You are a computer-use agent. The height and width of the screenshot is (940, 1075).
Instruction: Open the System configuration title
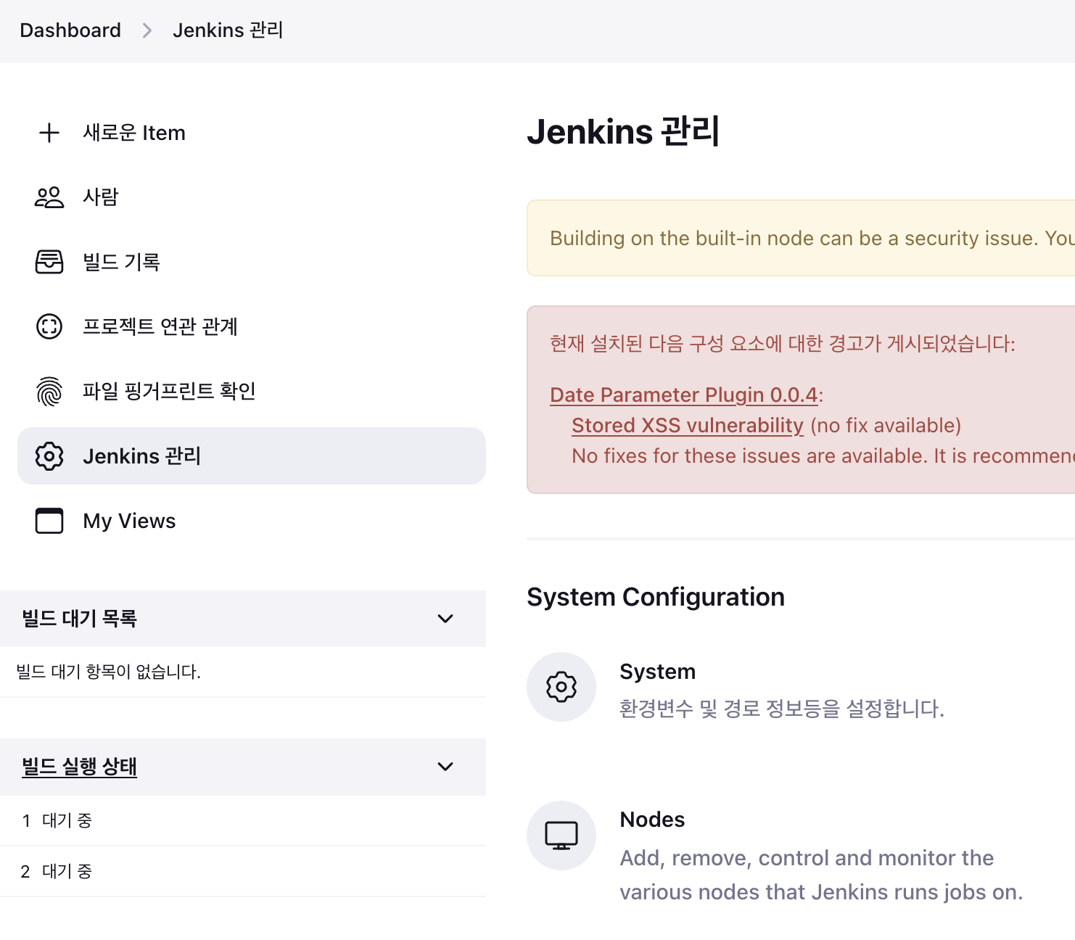click(x=657, y=672)
